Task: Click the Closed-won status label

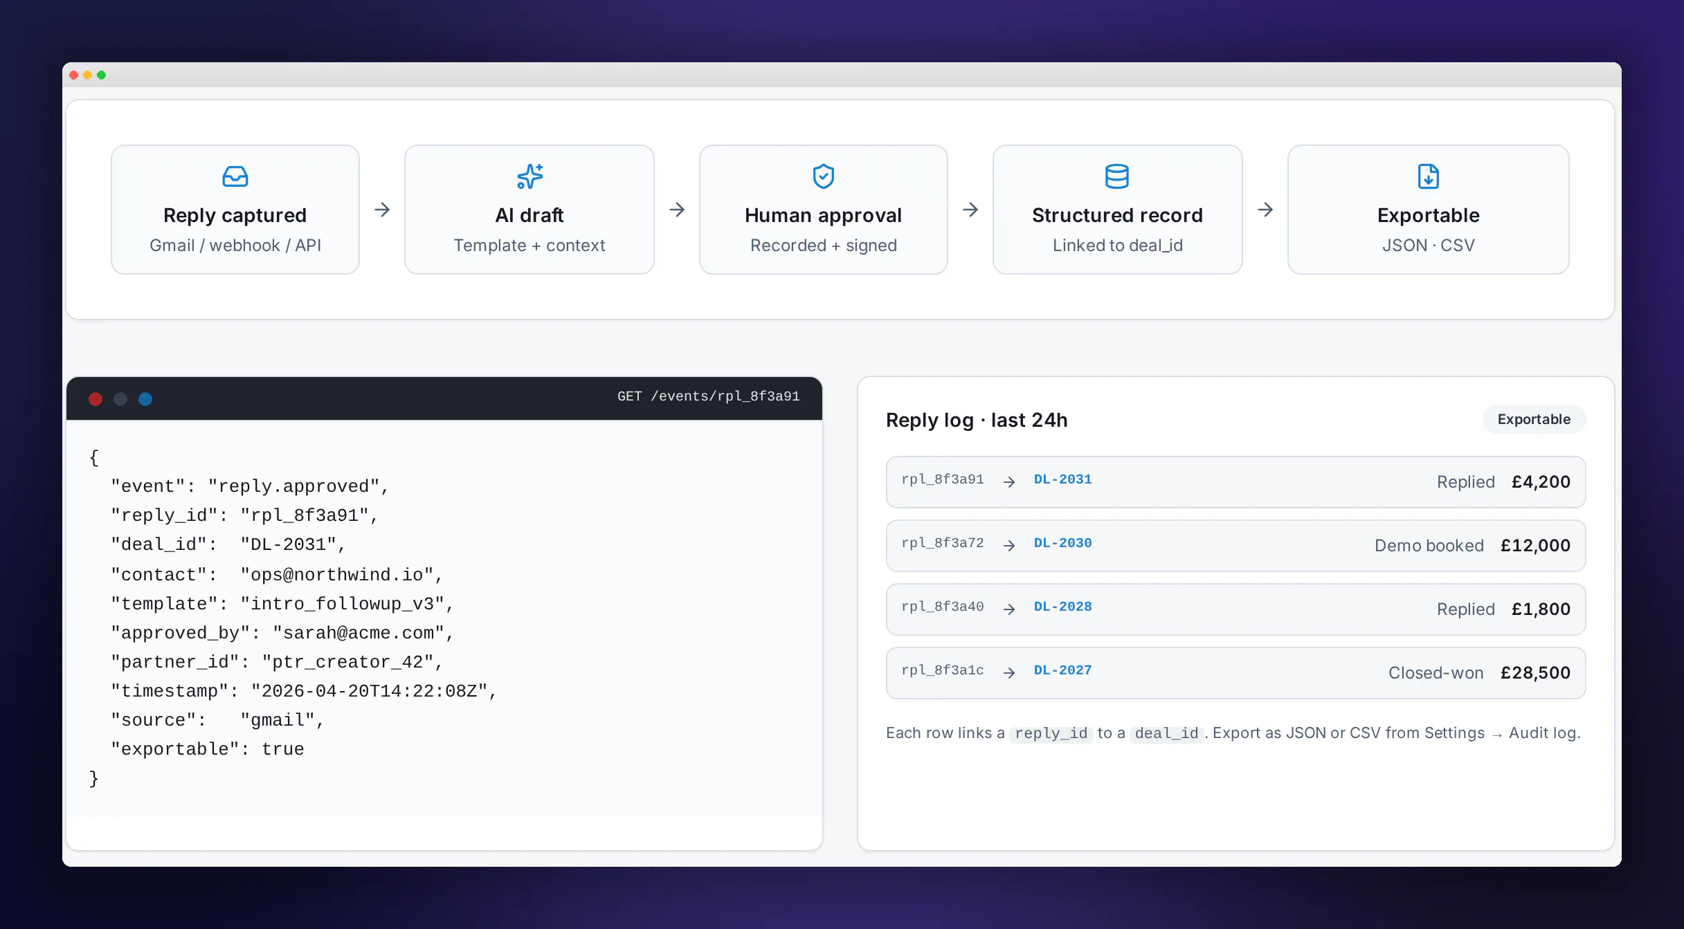Action: 1436,673
